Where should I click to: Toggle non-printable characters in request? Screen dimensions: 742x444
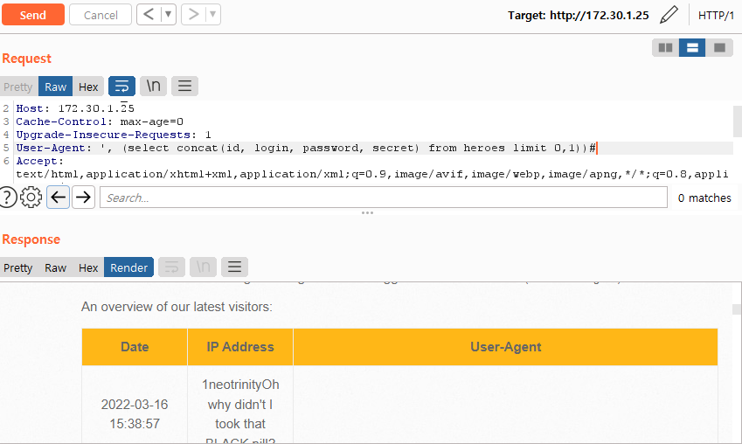click(153, 87)
